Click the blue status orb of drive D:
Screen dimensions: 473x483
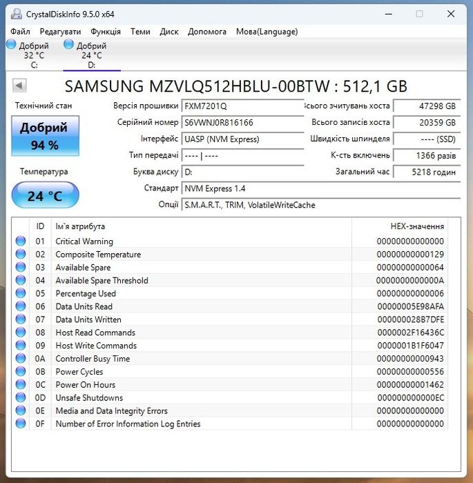[68, 44]
